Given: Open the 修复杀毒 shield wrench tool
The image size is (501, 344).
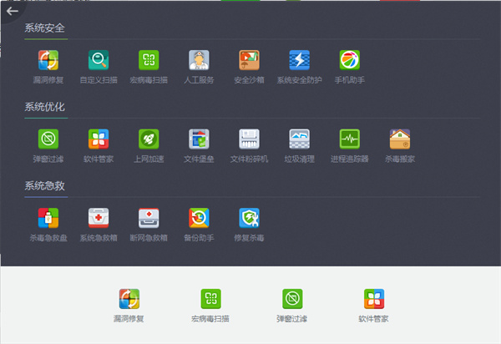Looking at the screenshot, I should pos(249,218).
